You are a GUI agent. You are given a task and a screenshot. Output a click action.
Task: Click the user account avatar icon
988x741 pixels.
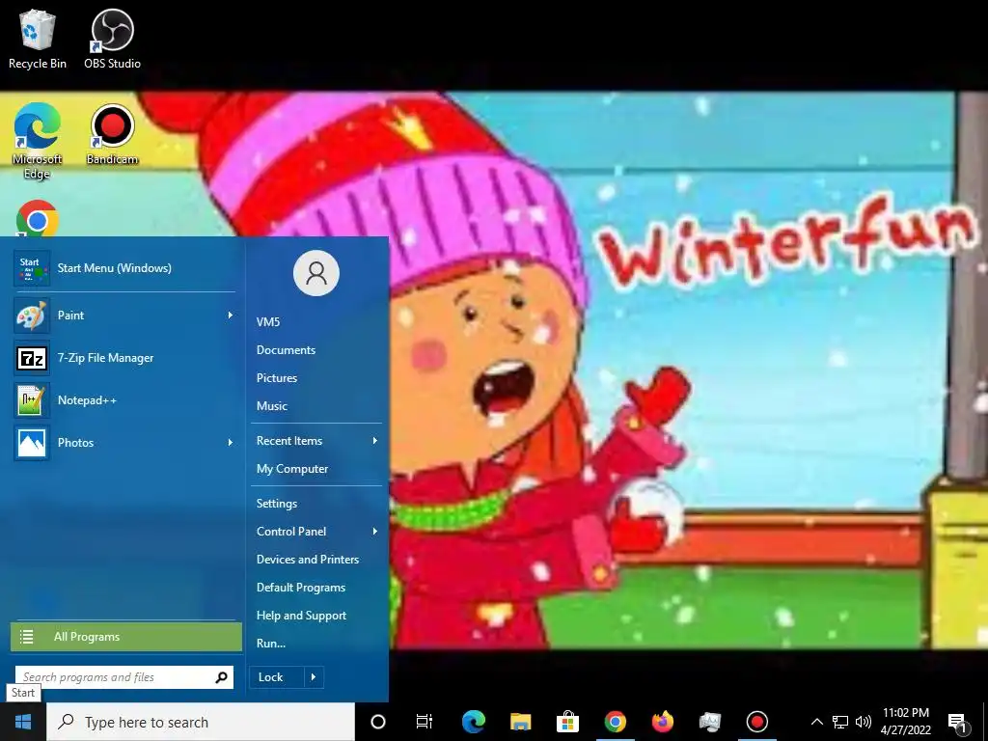pos(316,273)
